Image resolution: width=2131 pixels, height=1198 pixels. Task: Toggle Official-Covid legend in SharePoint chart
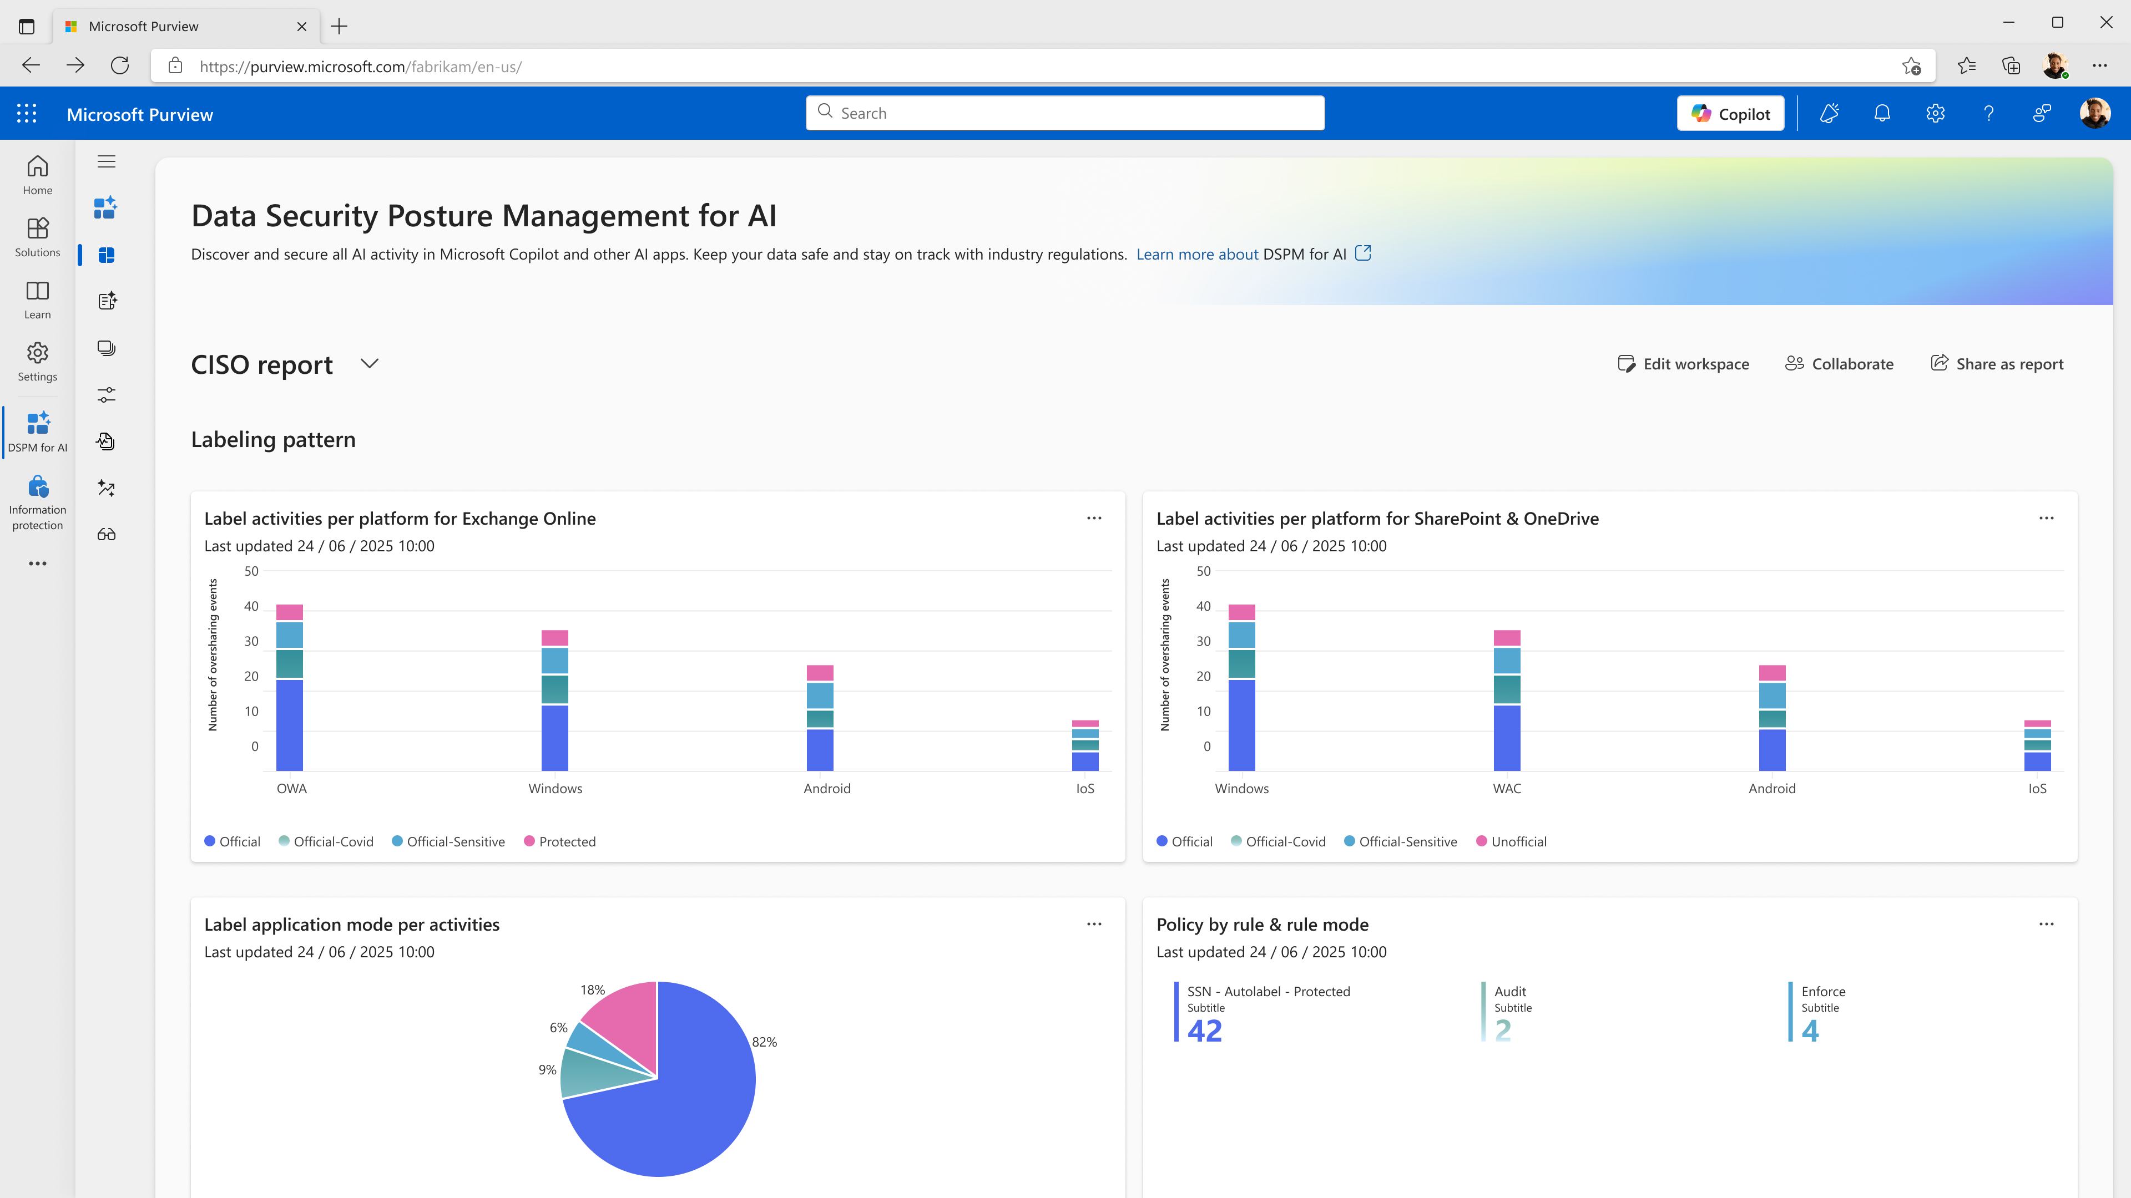click(x=1278, y=842)
